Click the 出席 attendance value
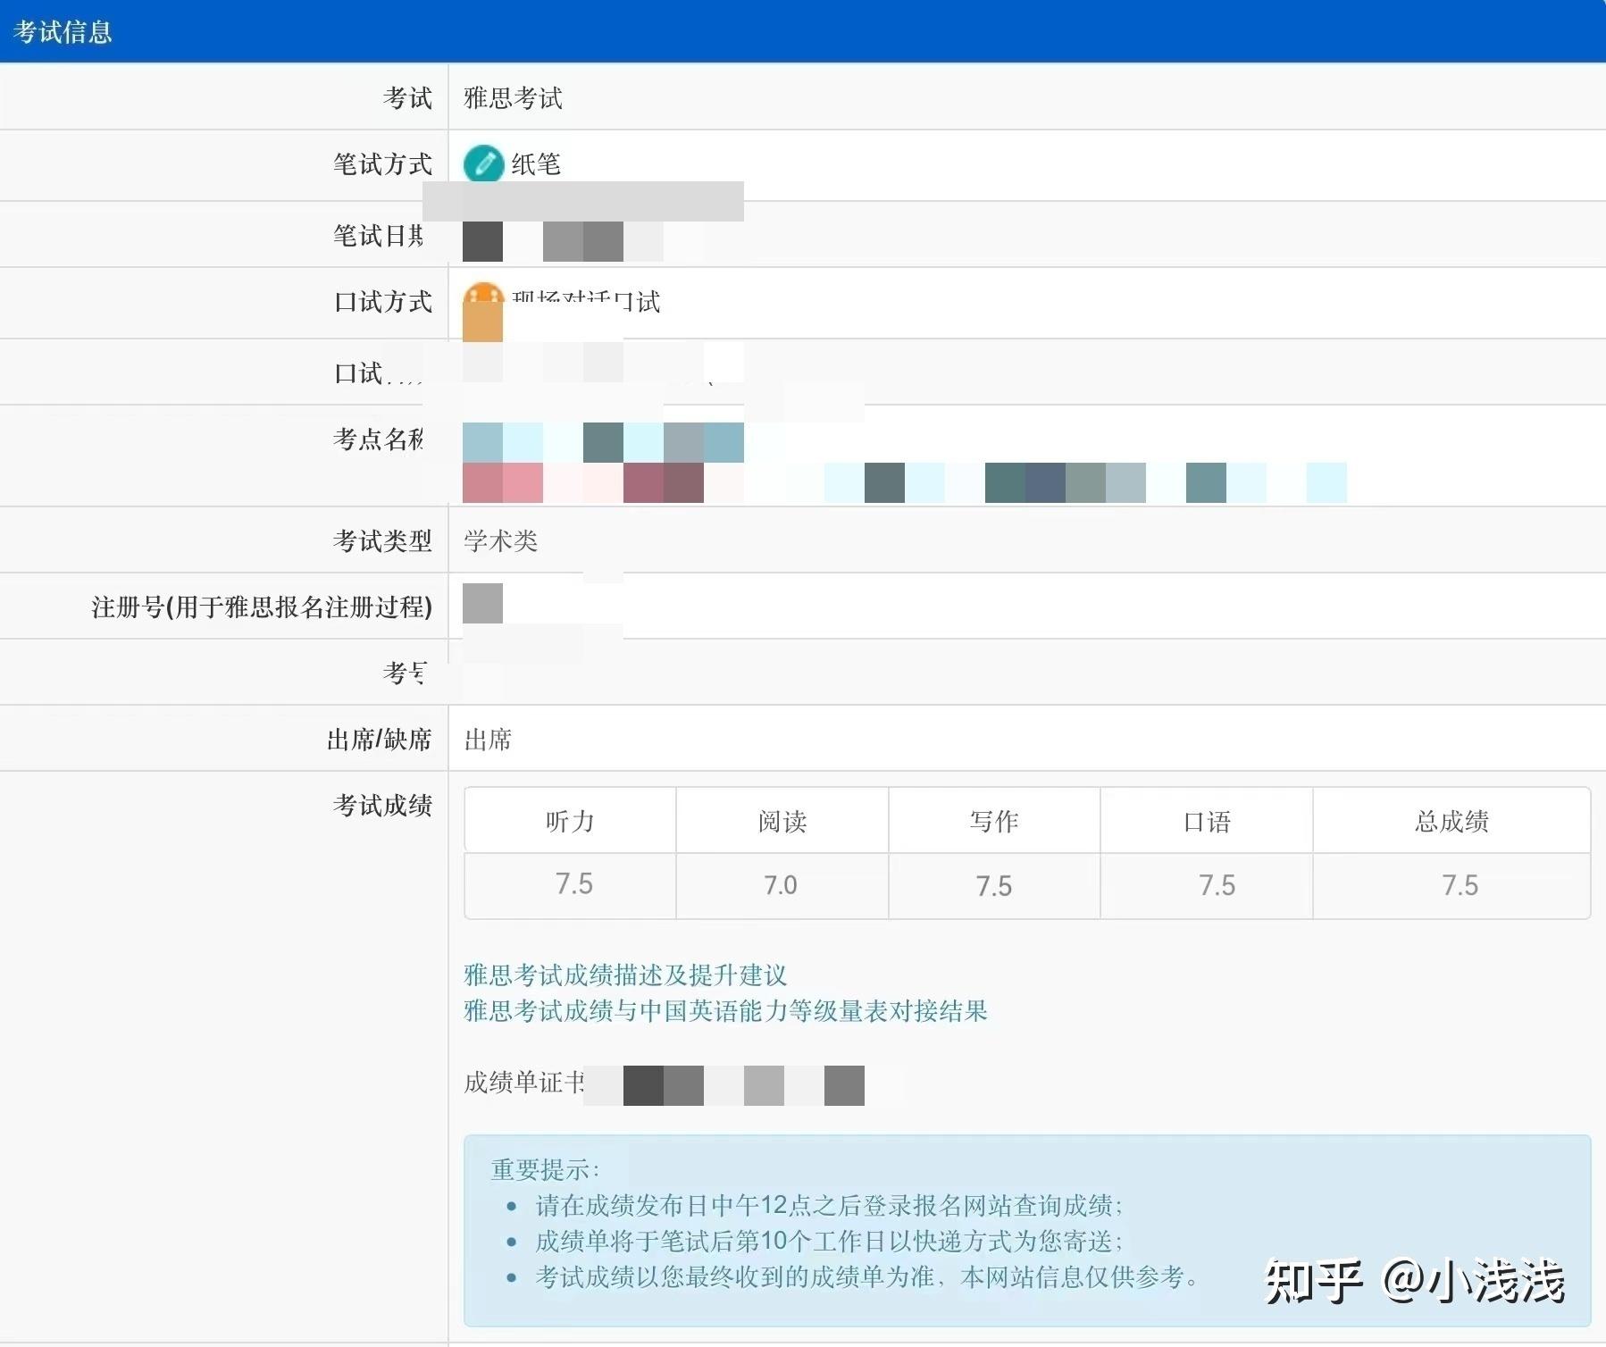The image size is (1606, 1347). click(486, 739)
